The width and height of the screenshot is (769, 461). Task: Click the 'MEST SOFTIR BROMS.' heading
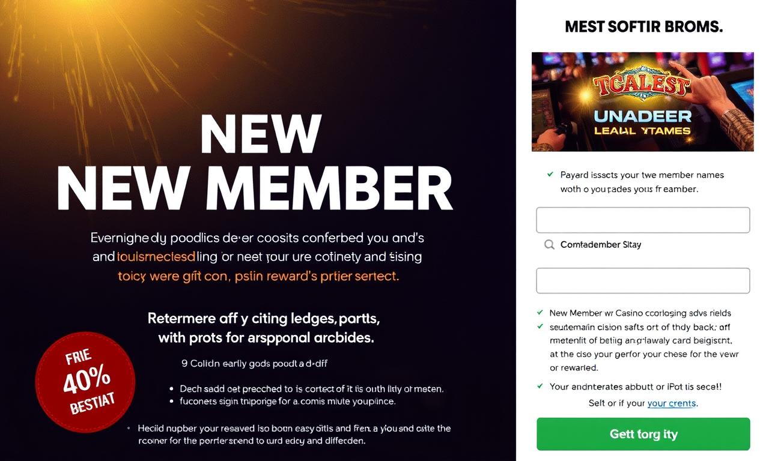[x=644, y=27]
